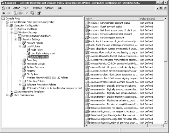This screenshot has width=169, height=133.
Task: Select Audit: Shut down system immediately policy
Action: click(x=113, y=49)
